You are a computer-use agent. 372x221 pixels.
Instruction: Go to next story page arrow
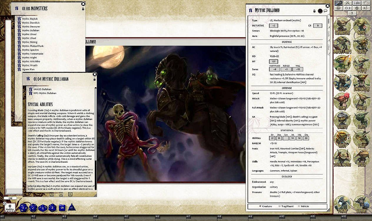click(70, 194)
